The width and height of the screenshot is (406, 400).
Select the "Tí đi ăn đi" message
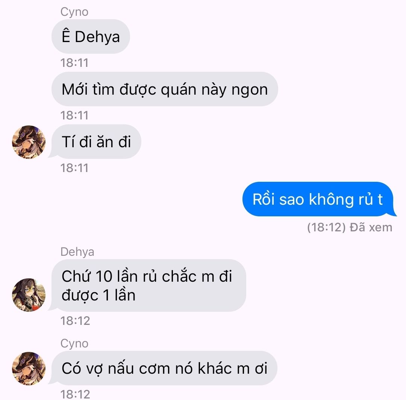96,142
